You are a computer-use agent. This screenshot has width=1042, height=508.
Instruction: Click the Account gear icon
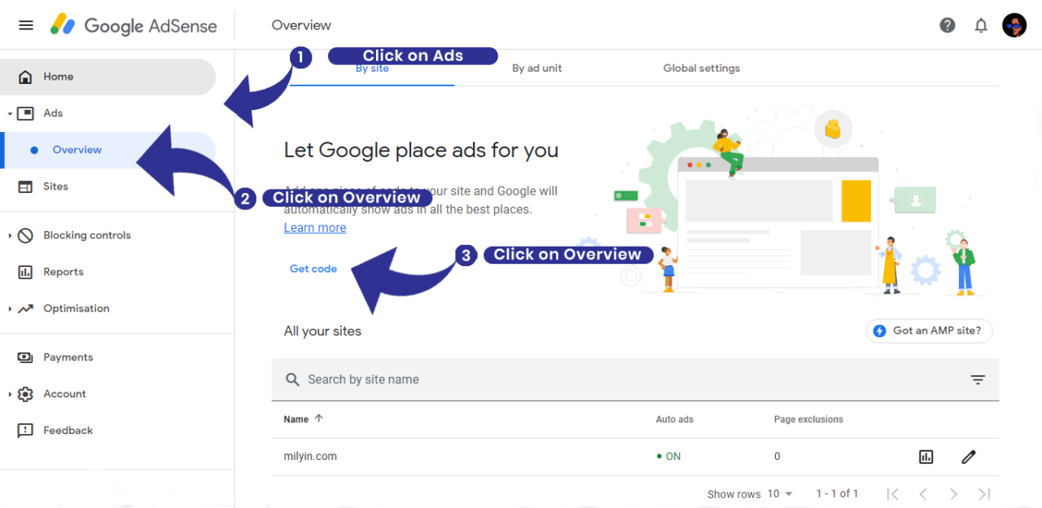[25, 394]
